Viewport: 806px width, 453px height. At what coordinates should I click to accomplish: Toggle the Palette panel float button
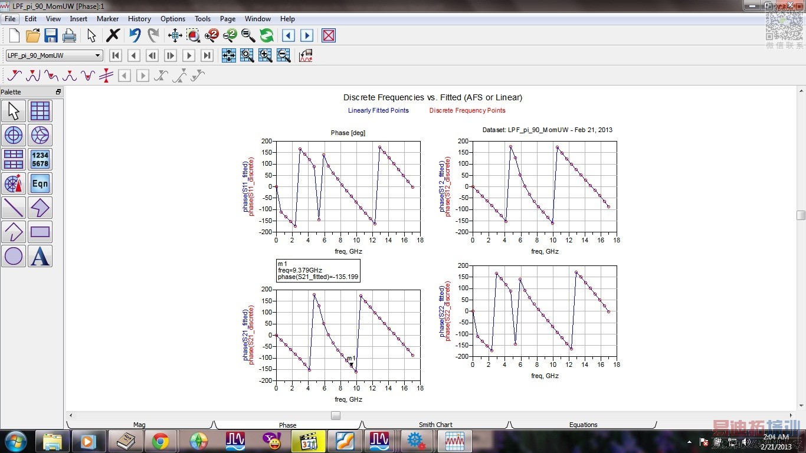(x=58, y=92)
